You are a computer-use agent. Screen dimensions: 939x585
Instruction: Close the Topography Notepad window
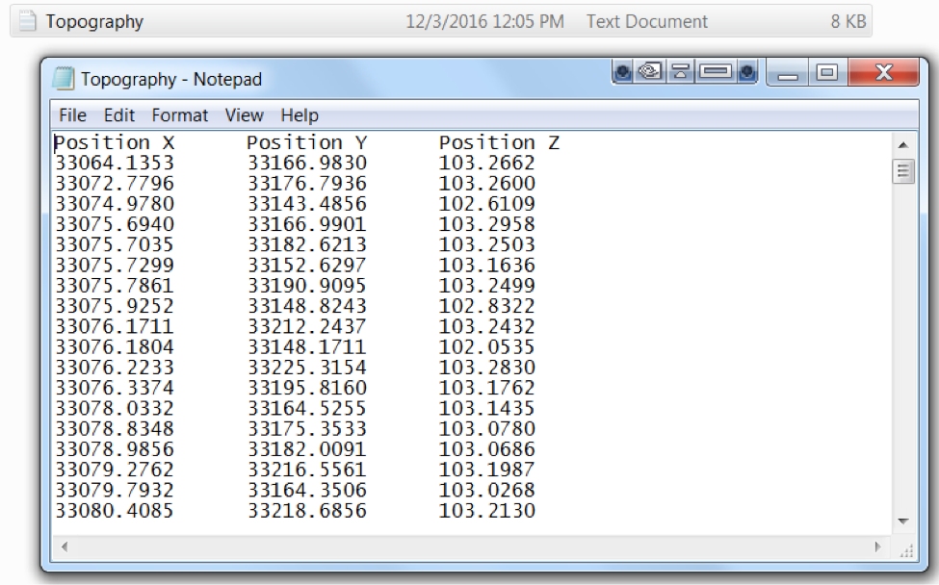click(883, 73)
